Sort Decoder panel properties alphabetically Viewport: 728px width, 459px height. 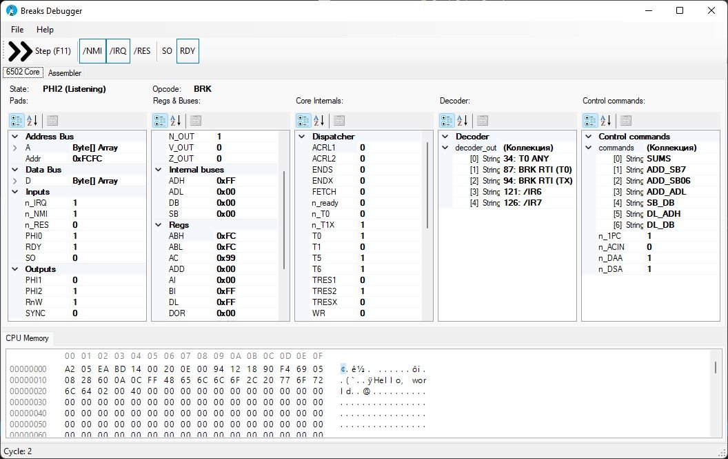463,120
